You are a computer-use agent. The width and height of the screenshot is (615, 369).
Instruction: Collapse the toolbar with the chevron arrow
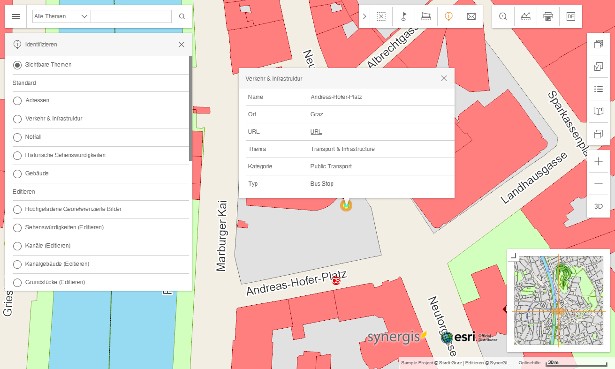[364, 16]
